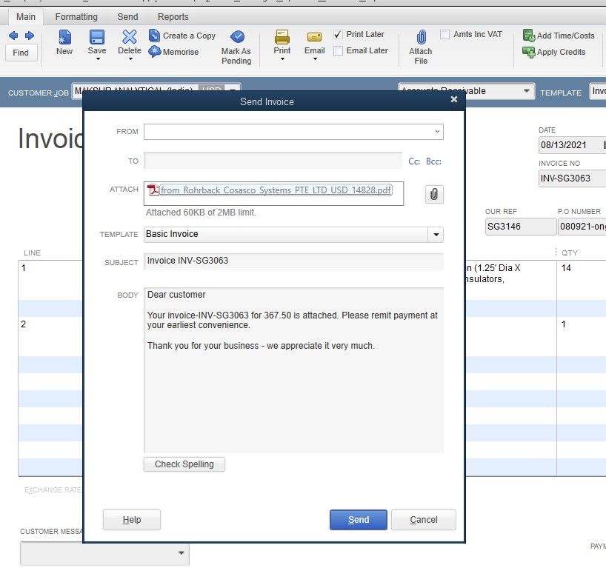Click the PDF icon of attached file
Image resolution: width=606 pixels, height=568 pixels.
[x=153, y=190]
